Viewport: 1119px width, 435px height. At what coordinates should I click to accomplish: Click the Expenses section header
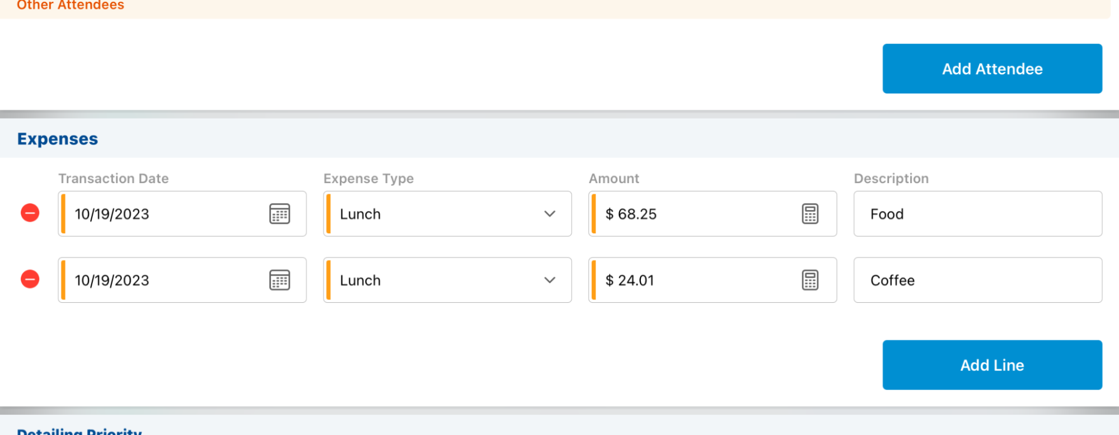58,139
